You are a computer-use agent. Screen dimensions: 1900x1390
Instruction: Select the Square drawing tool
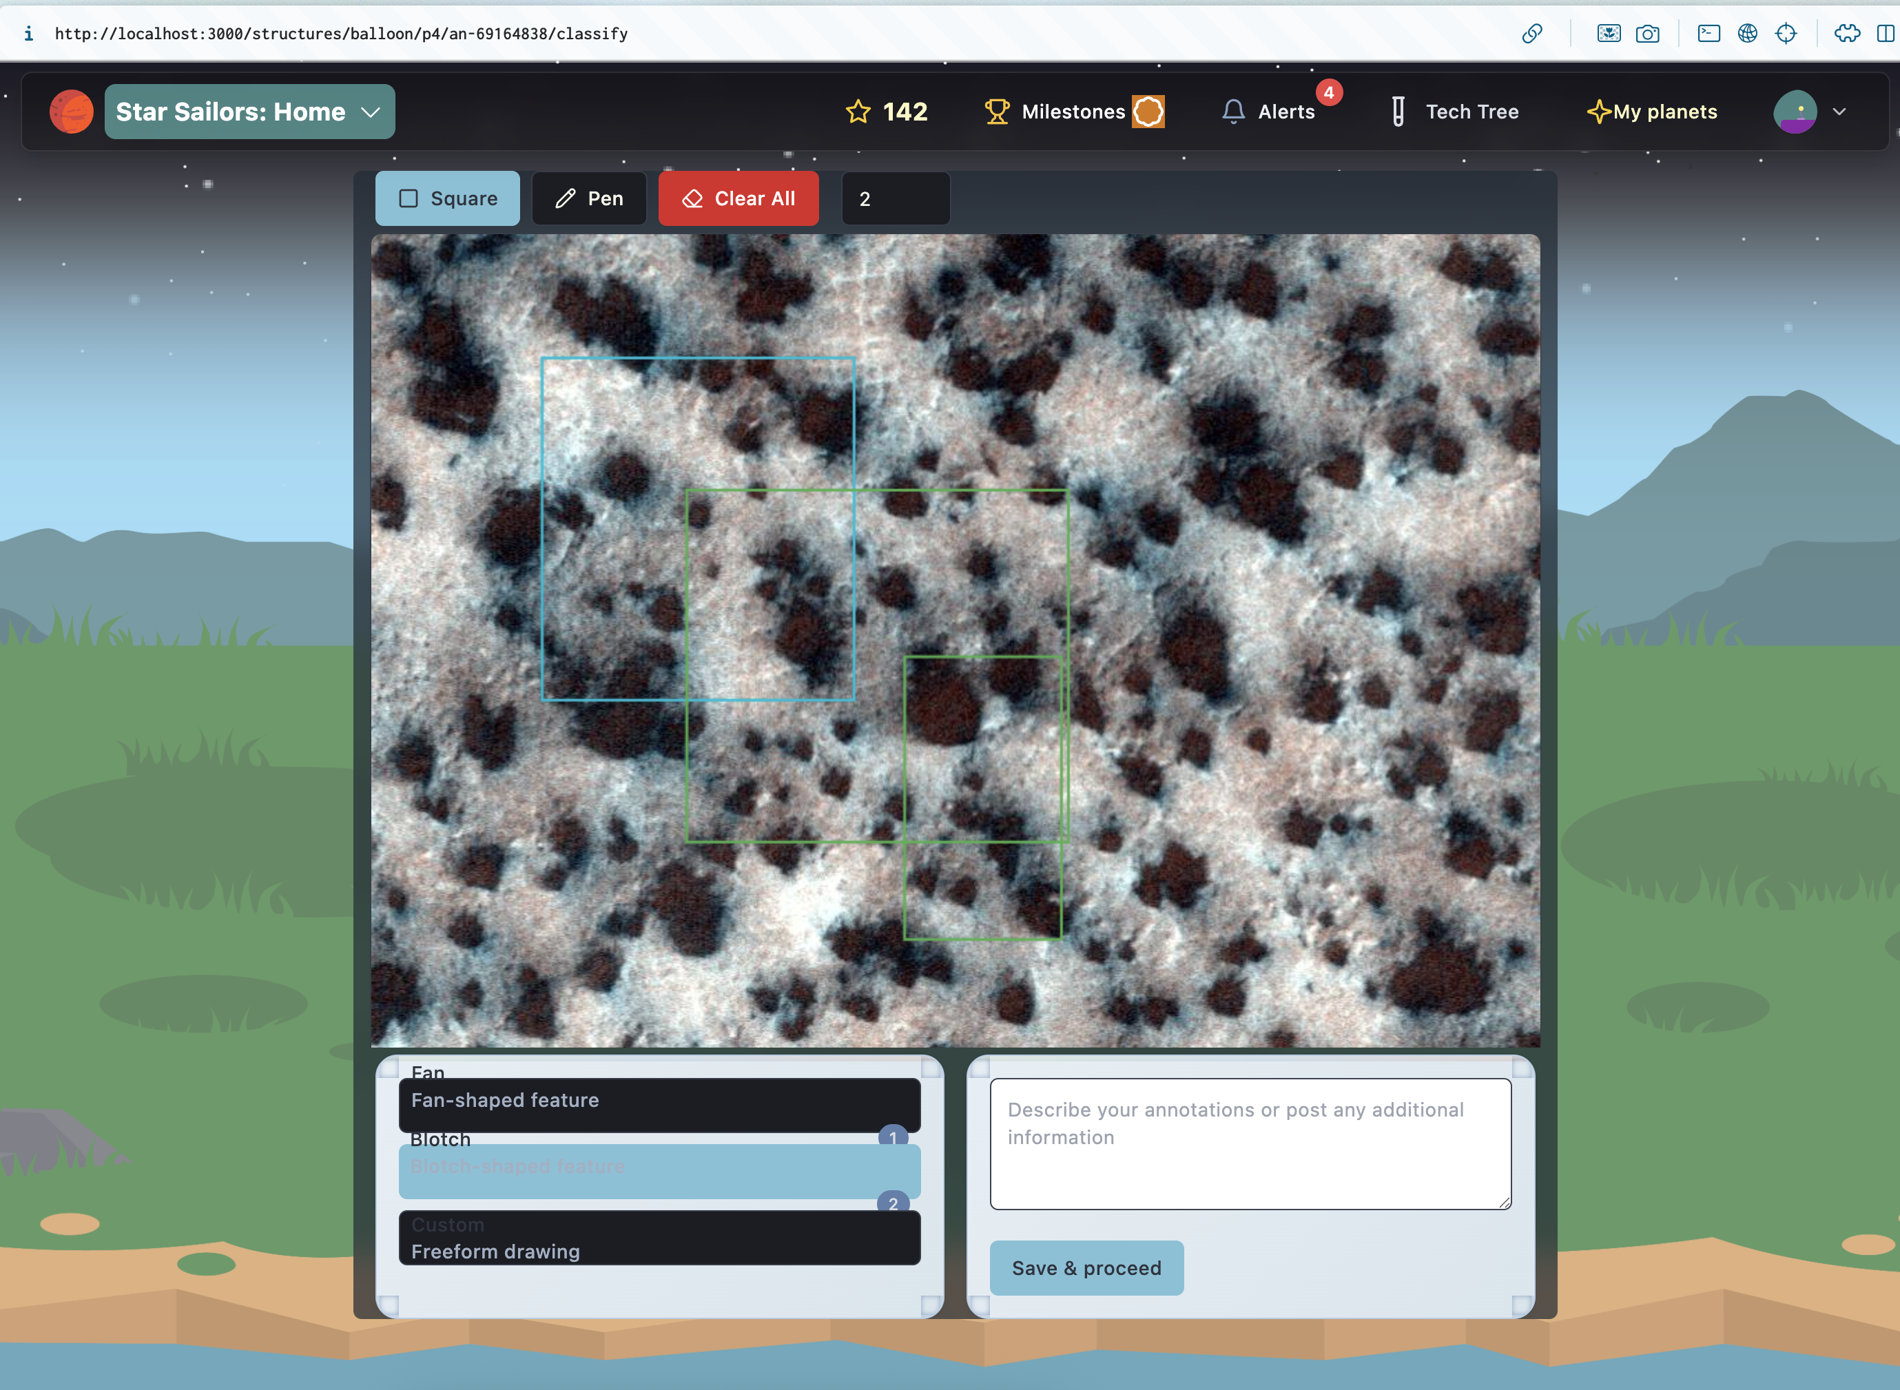click(x=447, y=198)
